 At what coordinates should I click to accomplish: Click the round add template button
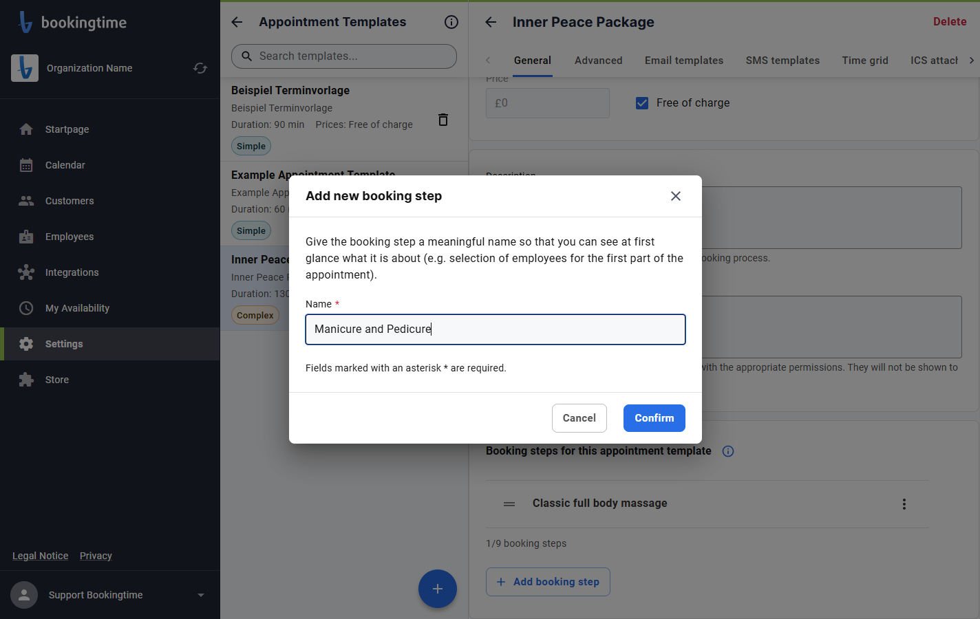pyautogui.click(x=438, y=589)
